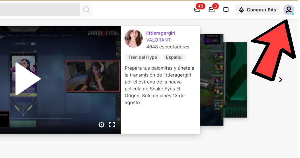300x158 pixels.
Task: Open the whispers chat icon
Action: (x=226, y=10)
